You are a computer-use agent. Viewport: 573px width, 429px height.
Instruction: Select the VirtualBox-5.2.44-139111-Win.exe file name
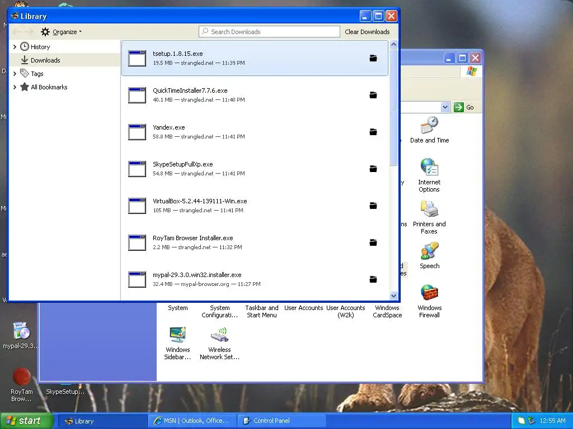click(200, 201)
